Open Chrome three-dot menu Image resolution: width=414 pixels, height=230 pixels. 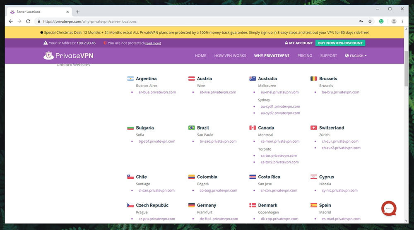point(403,22)
